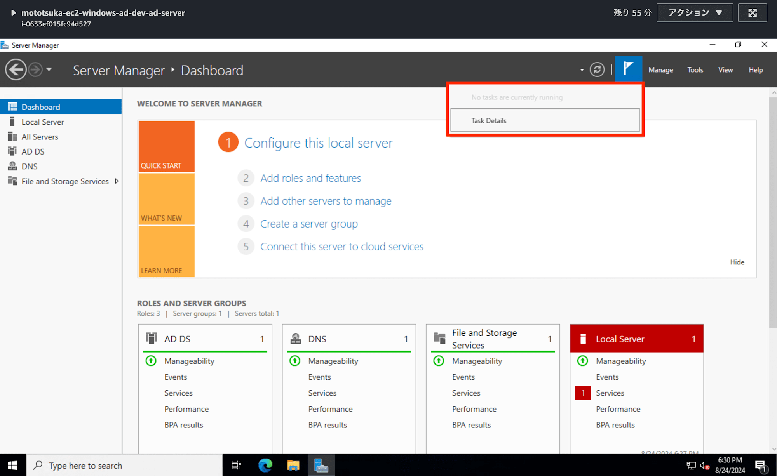Open the Help menu
Image resolution: width=777 pixels, height=476 pixels.
pos(756,70)
